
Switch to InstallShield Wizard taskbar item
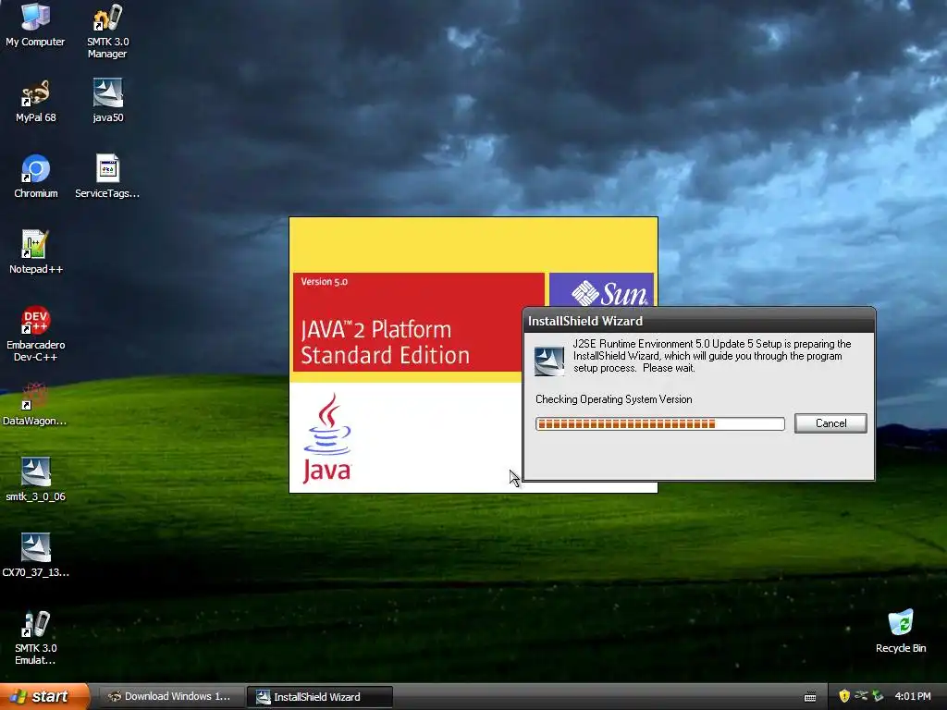(320, 697)
